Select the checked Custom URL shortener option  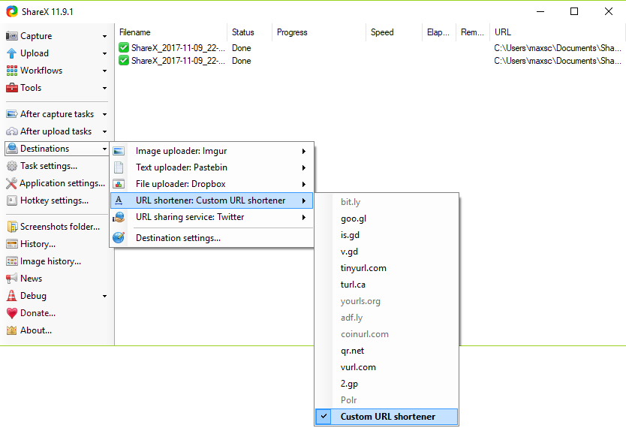point(387,417)
